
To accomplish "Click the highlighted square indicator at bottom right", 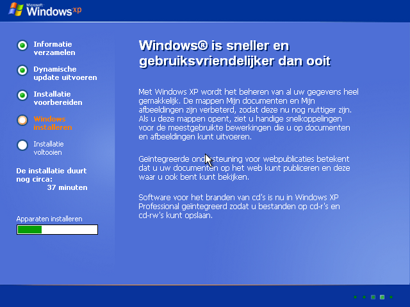I will click(x=382, y=297).
